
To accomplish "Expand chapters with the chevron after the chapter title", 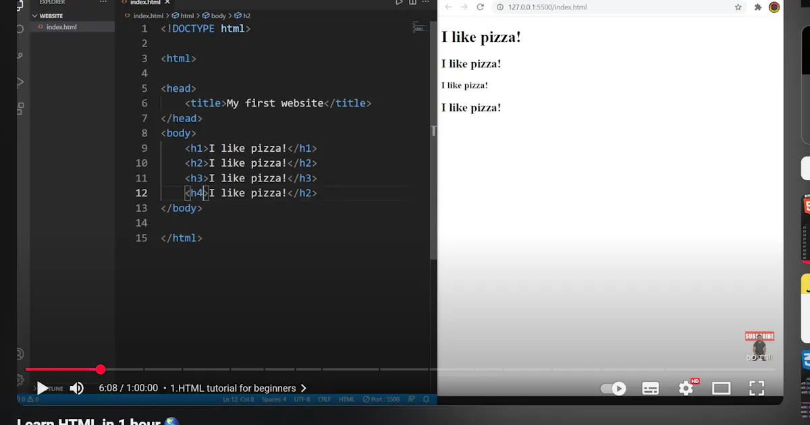I will pyautogui.click(x=304, y=388).
